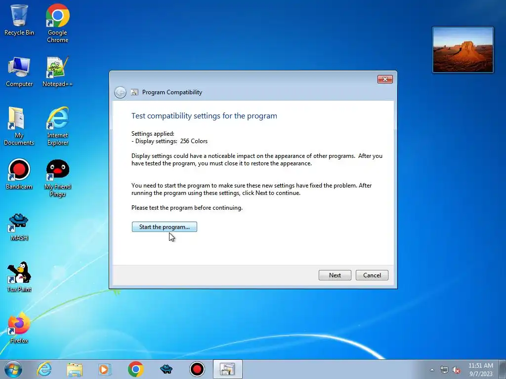Select the Internet Explorer desktop shortcut
The width and height of the screenshot is (506, 379).
57,126
